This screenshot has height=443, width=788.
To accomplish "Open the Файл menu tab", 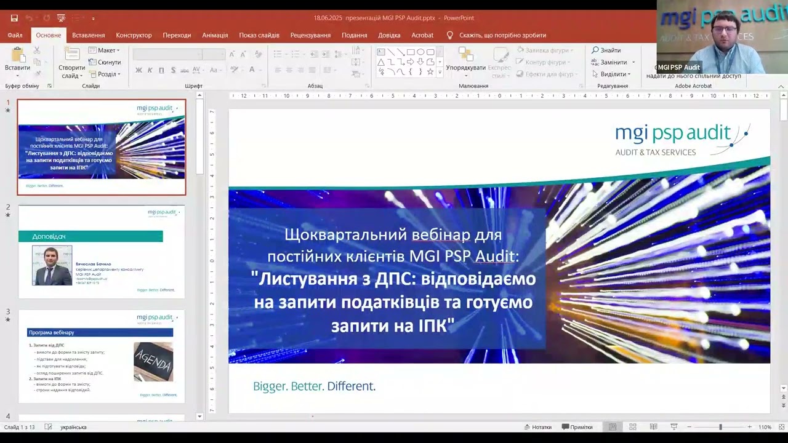I will pyautogui.click(x=15, y=35).
